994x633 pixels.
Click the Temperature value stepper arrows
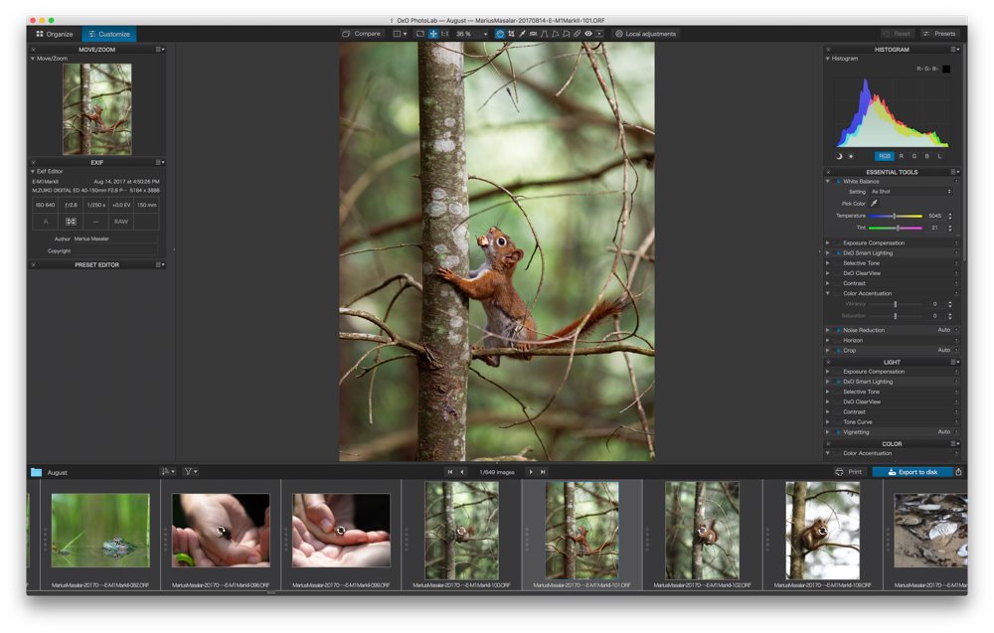click(x=949, y=216)
